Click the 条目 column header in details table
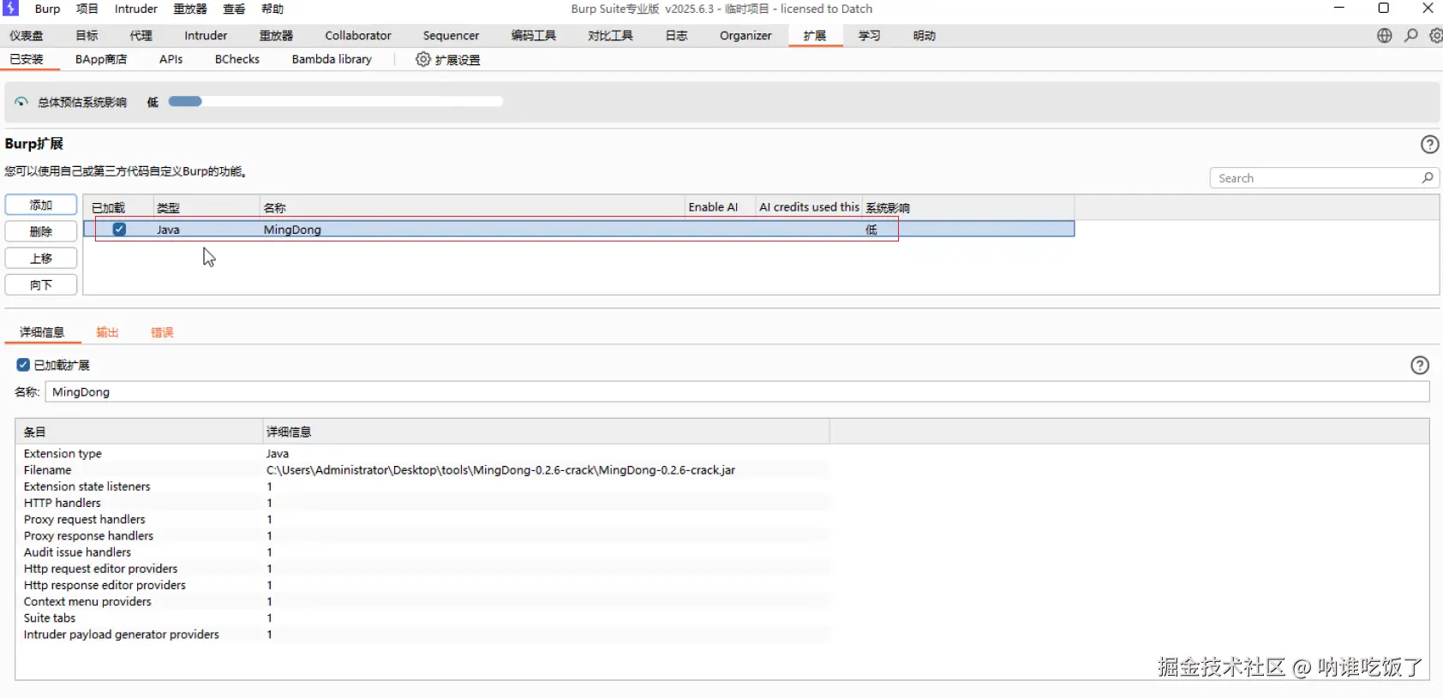1443x698 pixels. pos(139,432)
